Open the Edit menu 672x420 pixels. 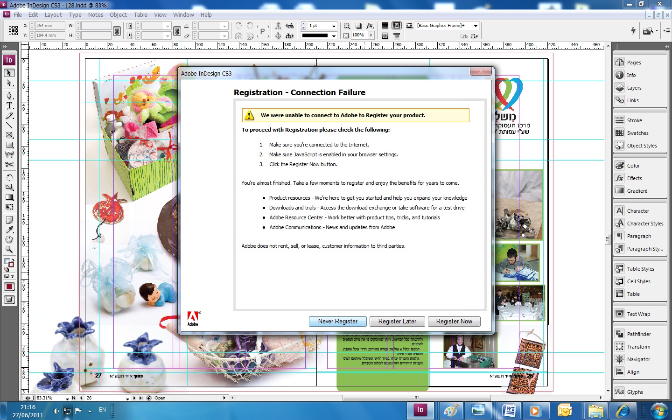[x=33, y=15]
